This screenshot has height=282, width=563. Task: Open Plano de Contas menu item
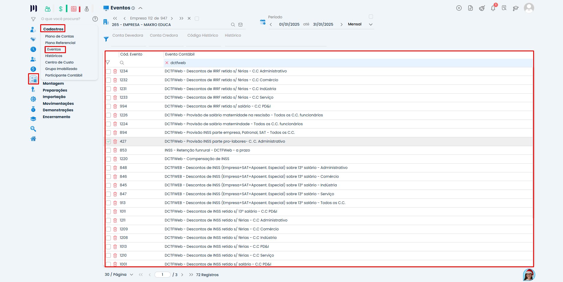pos(59,36)
